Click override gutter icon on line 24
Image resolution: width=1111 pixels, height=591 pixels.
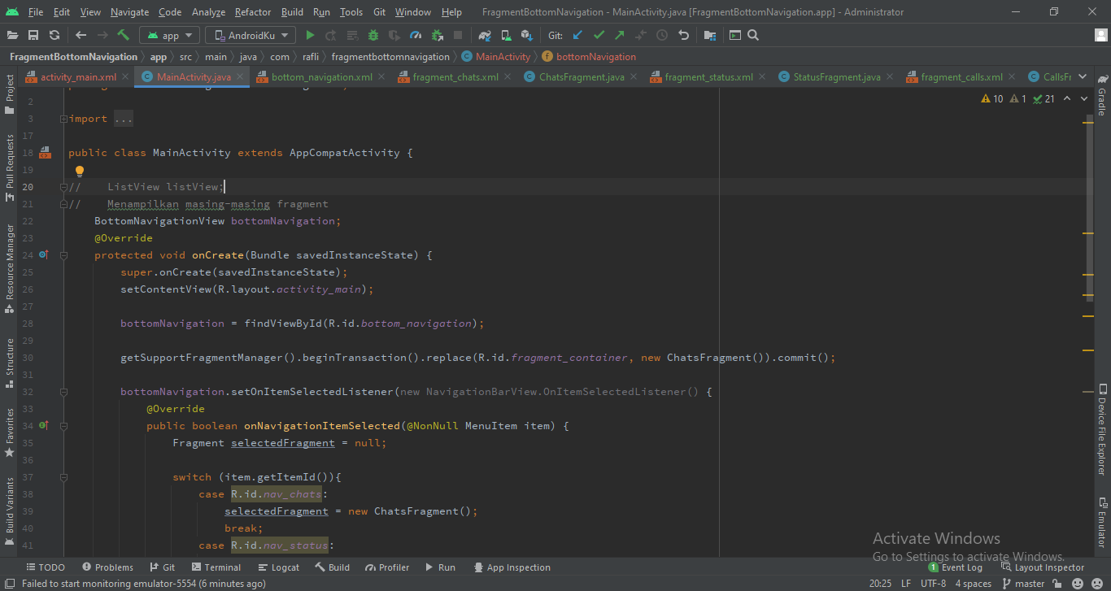coord(44,254)
